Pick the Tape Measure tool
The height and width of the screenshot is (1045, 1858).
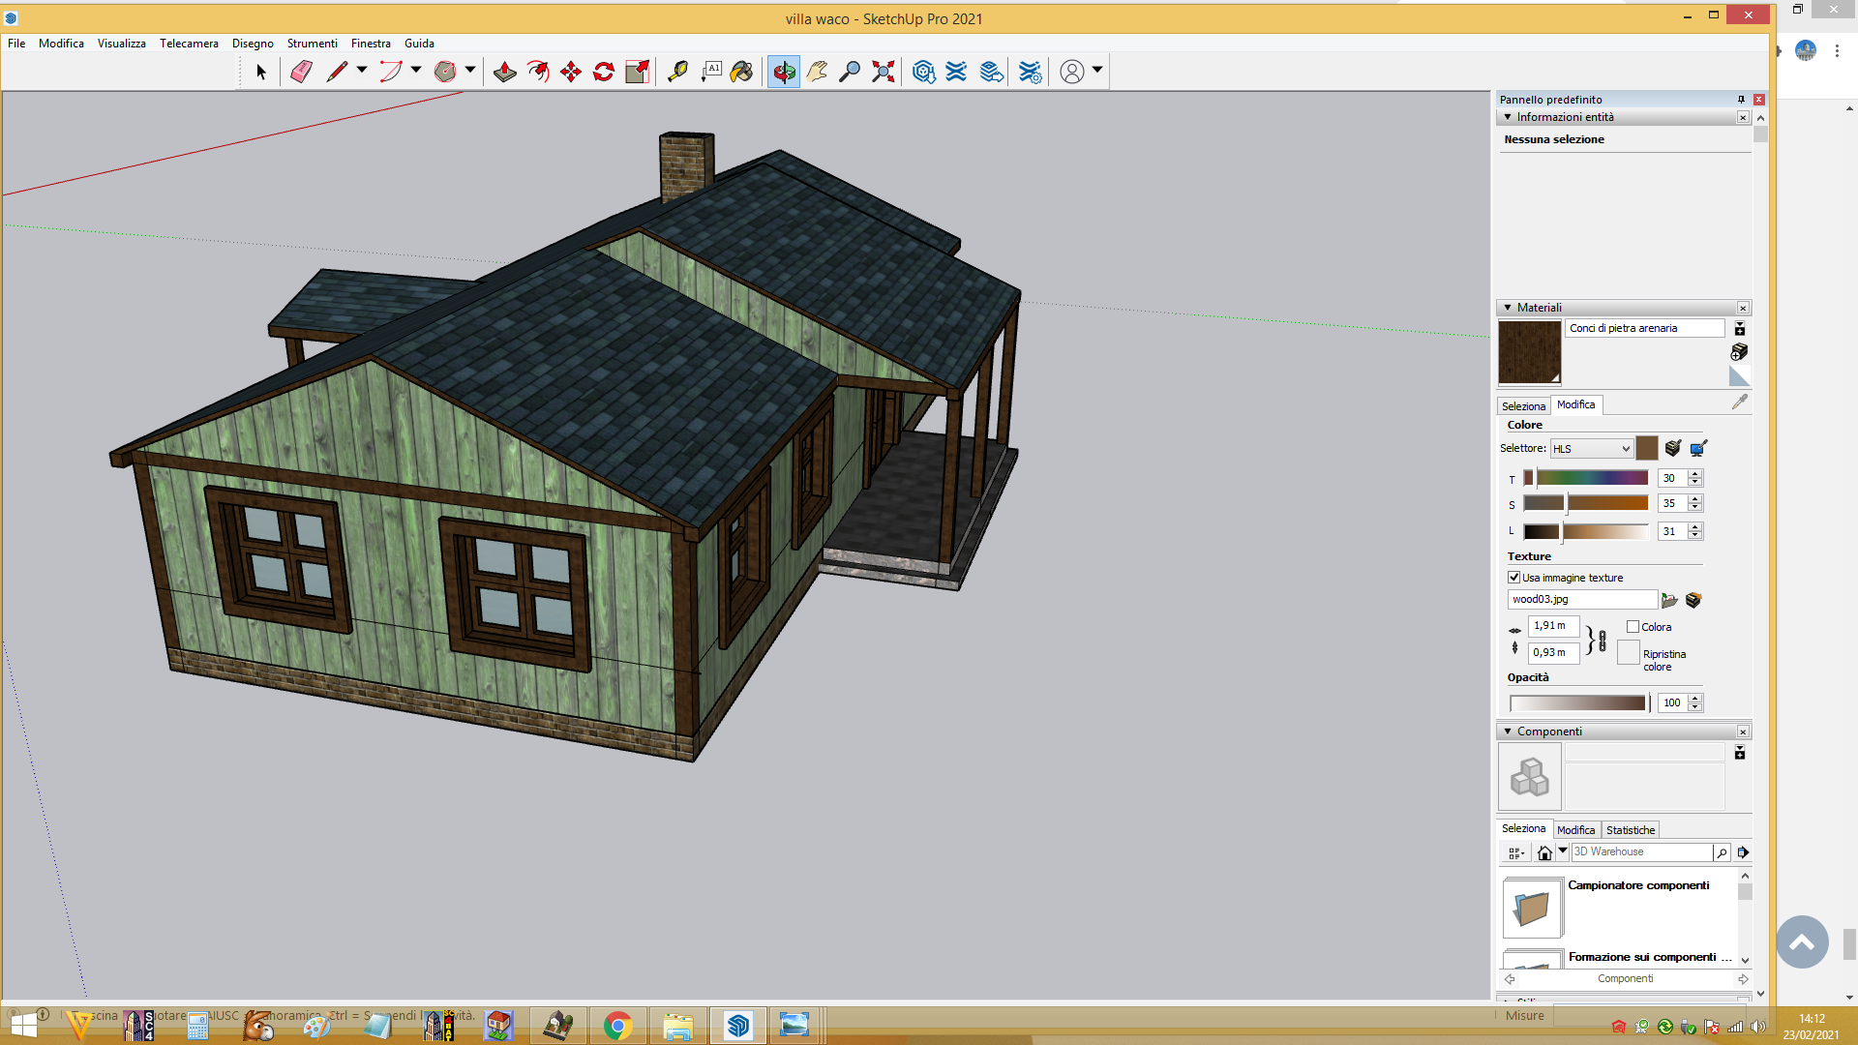[x=677, y=72]
